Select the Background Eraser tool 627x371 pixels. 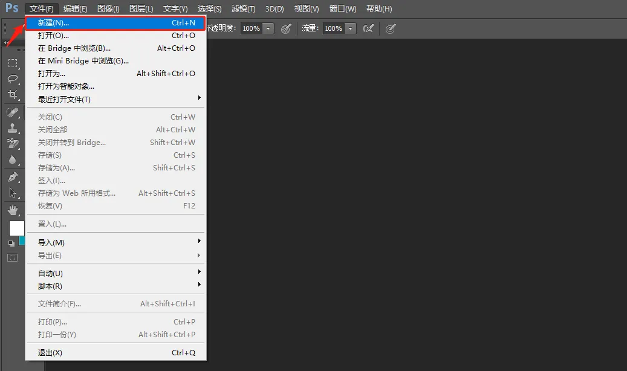(13, 144)
